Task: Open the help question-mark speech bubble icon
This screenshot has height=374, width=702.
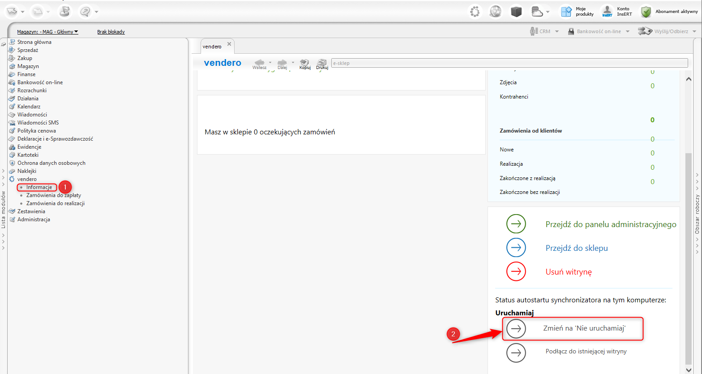Action: point(86,11)
